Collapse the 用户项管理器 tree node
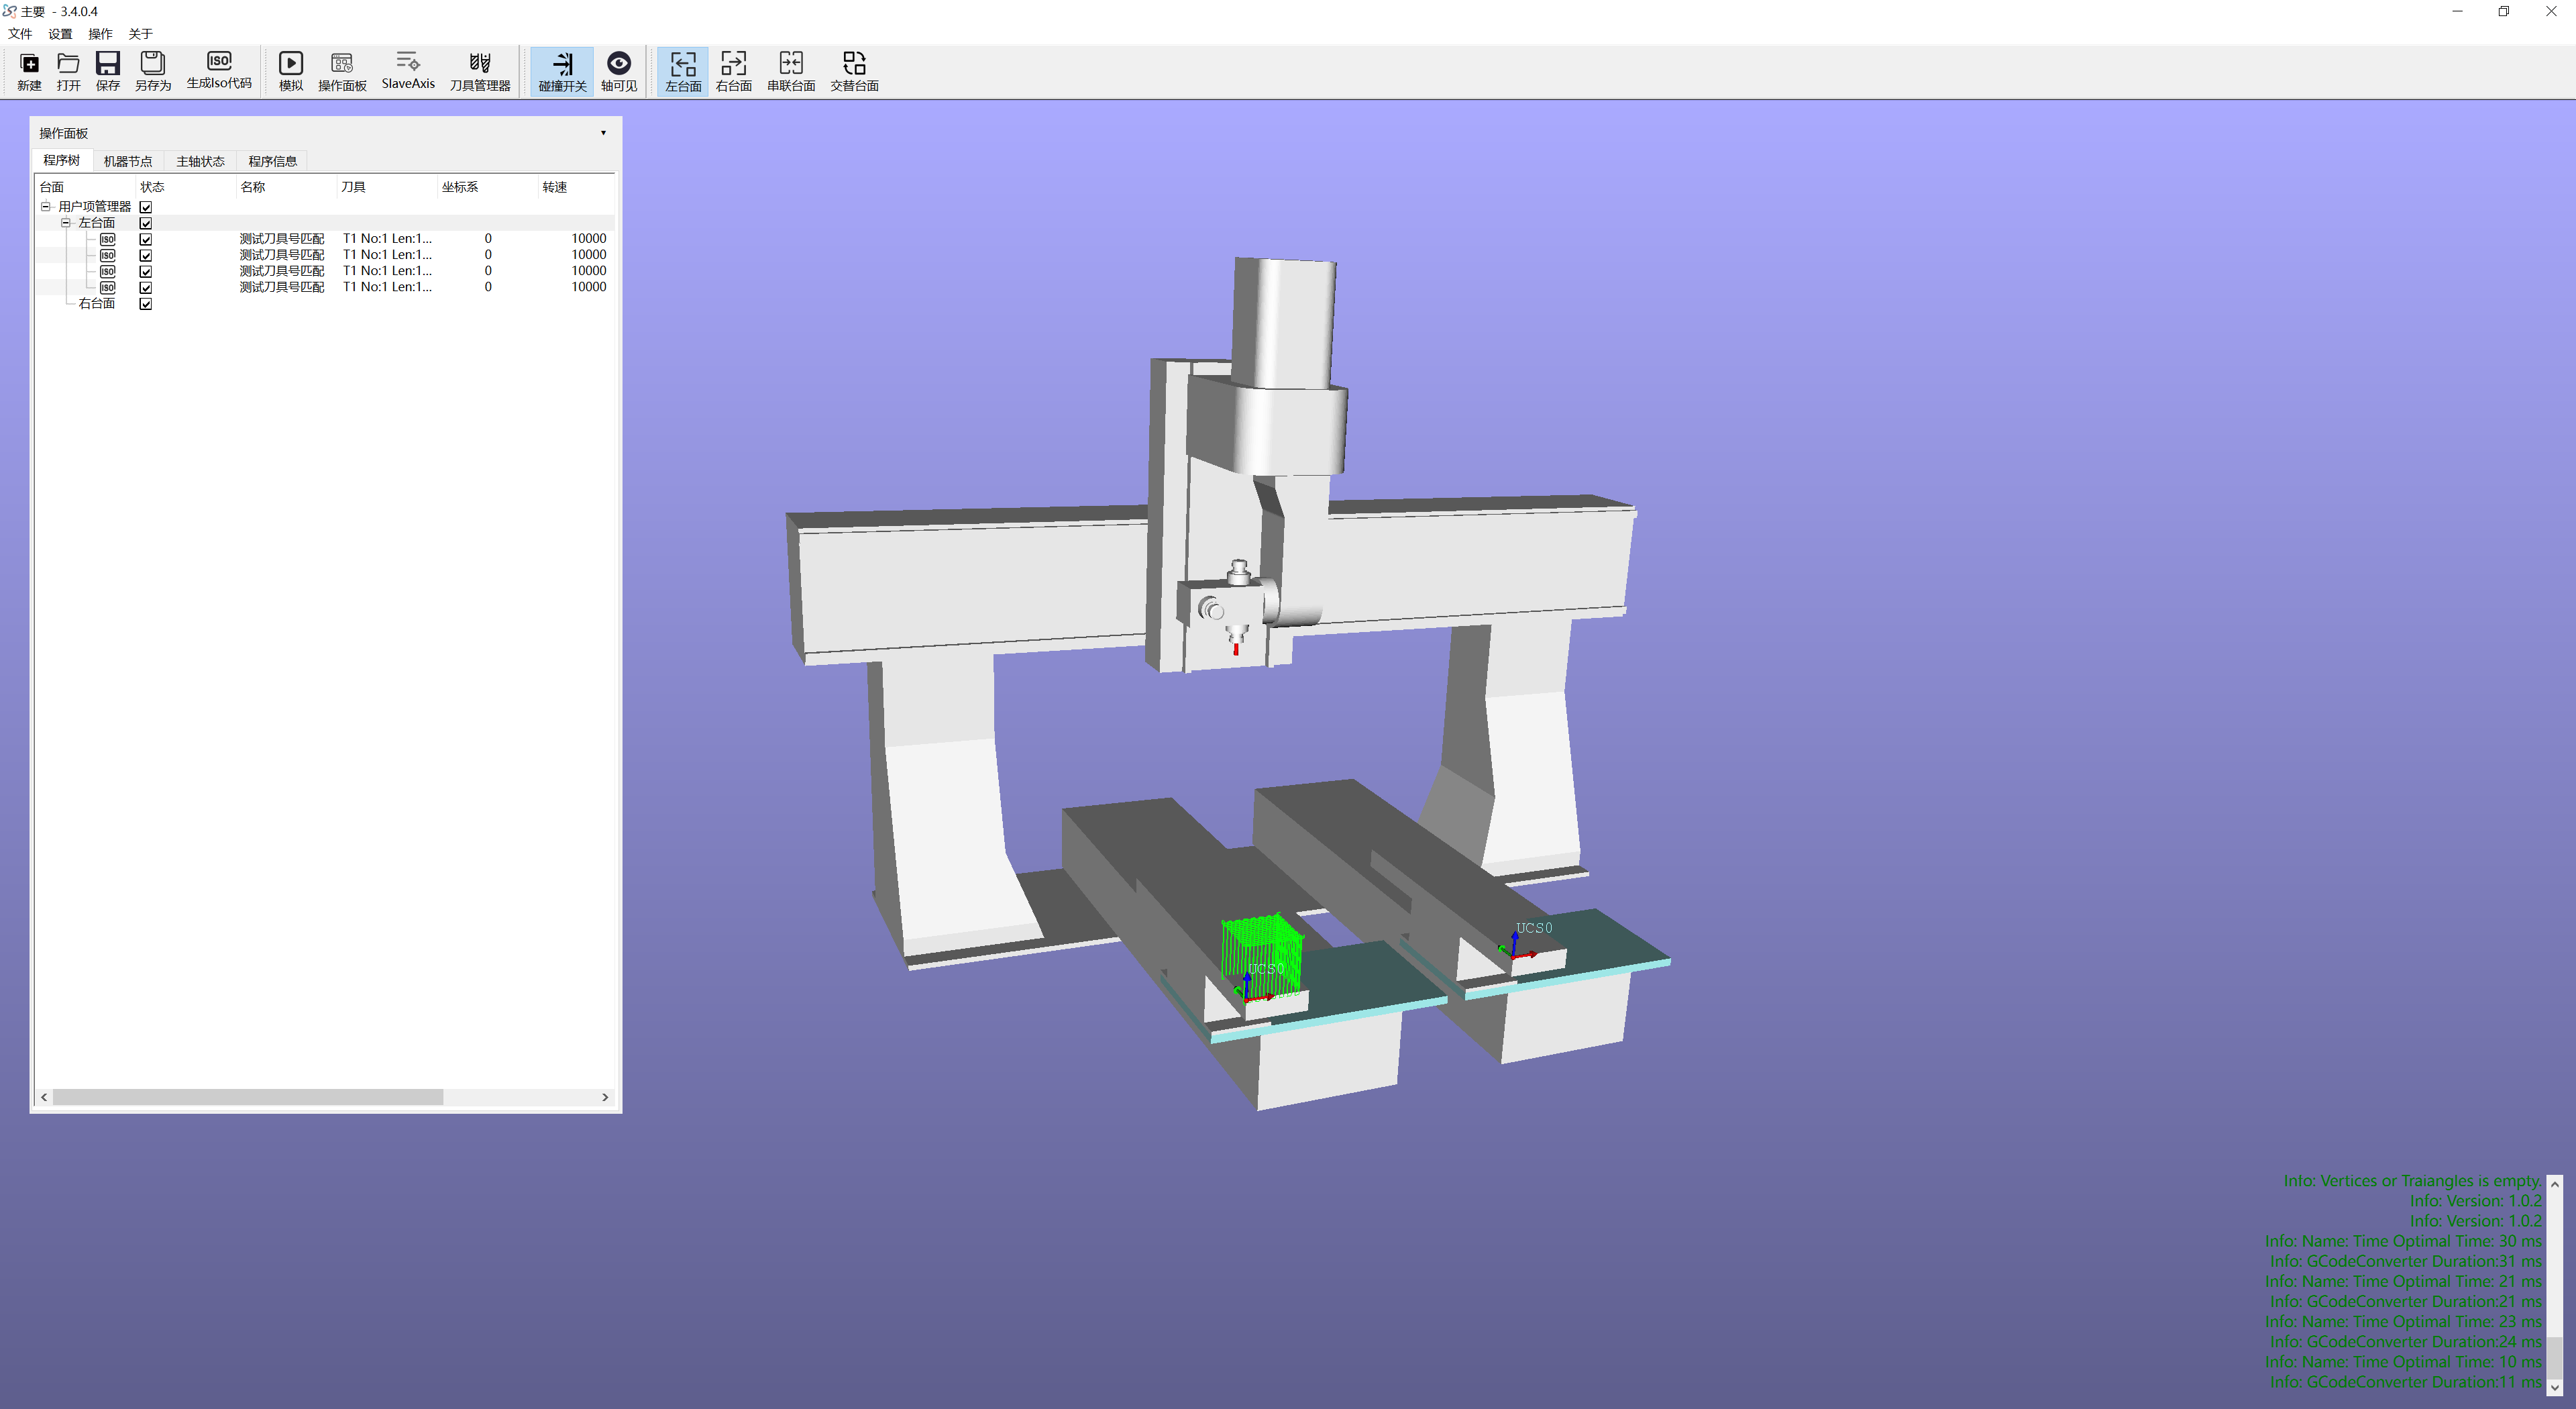 [45, 207]
